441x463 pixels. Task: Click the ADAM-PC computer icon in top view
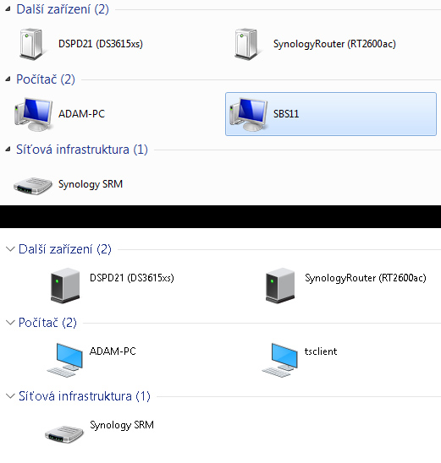pyautogui.click(x=33, y=114)
